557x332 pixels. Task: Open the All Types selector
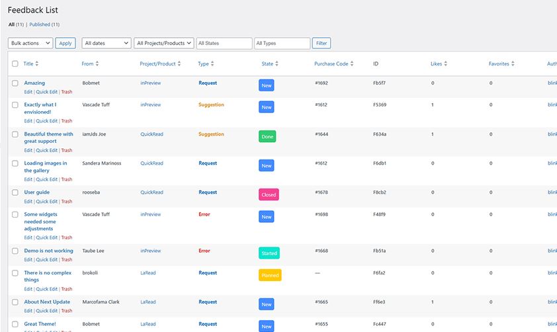coord(282,44)
